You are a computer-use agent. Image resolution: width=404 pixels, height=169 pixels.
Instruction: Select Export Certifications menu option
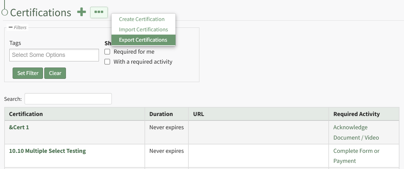pos(143,40)
